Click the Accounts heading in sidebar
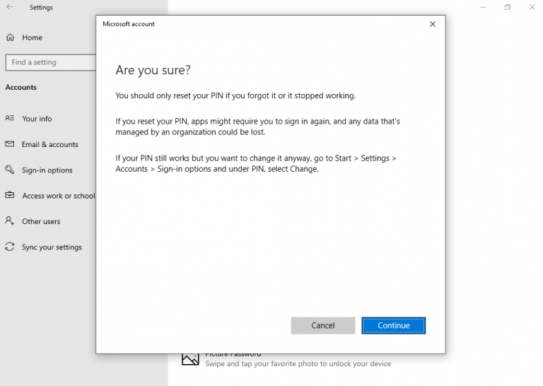 (21, 87)
